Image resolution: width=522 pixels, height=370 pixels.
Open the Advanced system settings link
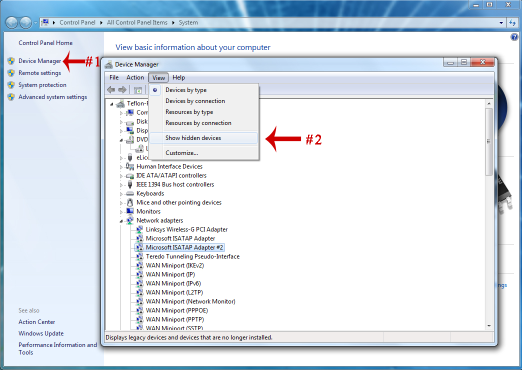(x=52, y=97)
